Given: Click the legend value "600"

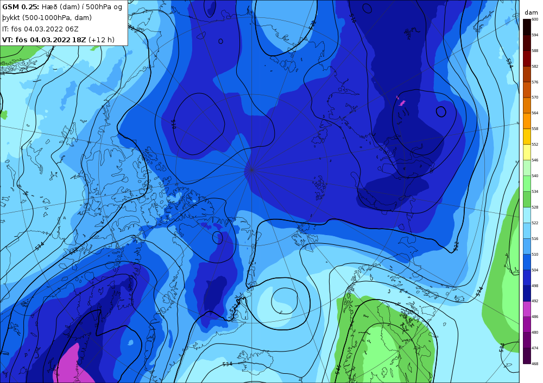Looking at the screenshot, I should point(535,20).
